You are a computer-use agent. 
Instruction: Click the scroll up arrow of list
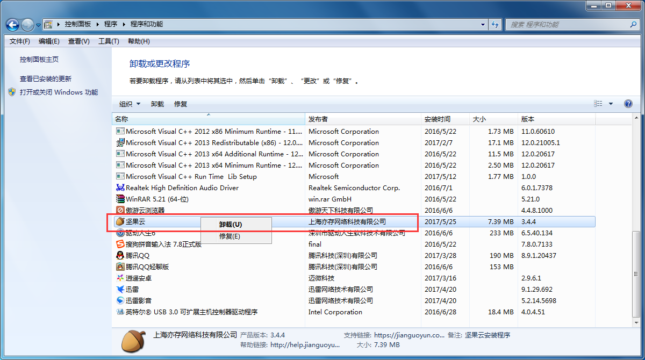[x=636, y=118]
